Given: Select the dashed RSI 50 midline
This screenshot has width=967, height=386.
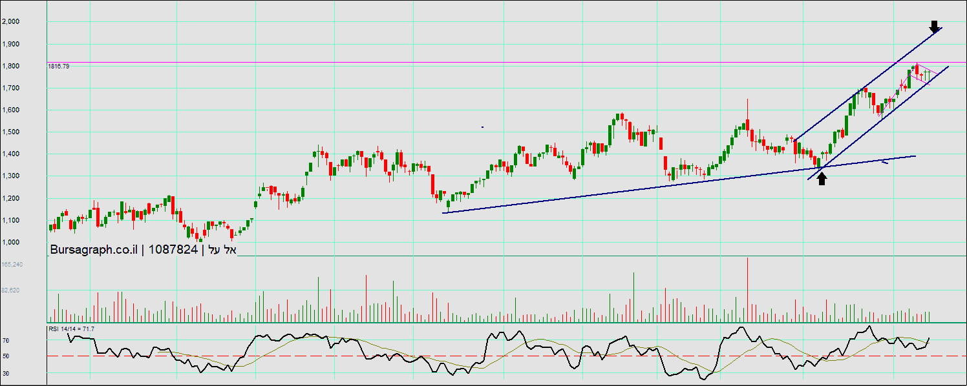Looking at the screenshot, I should [507, 356].
